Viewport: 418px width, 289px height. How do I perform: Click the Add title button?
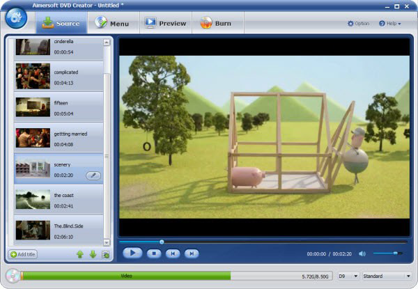click(x=23, y=254)
